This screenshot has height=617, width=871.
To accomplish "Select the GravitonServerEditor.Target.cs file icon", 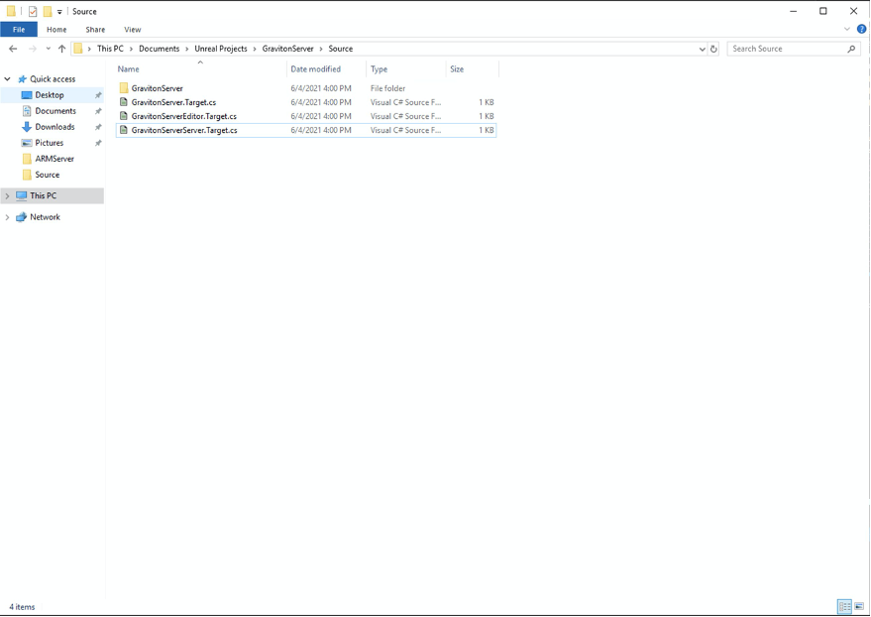I will (124, 116).
